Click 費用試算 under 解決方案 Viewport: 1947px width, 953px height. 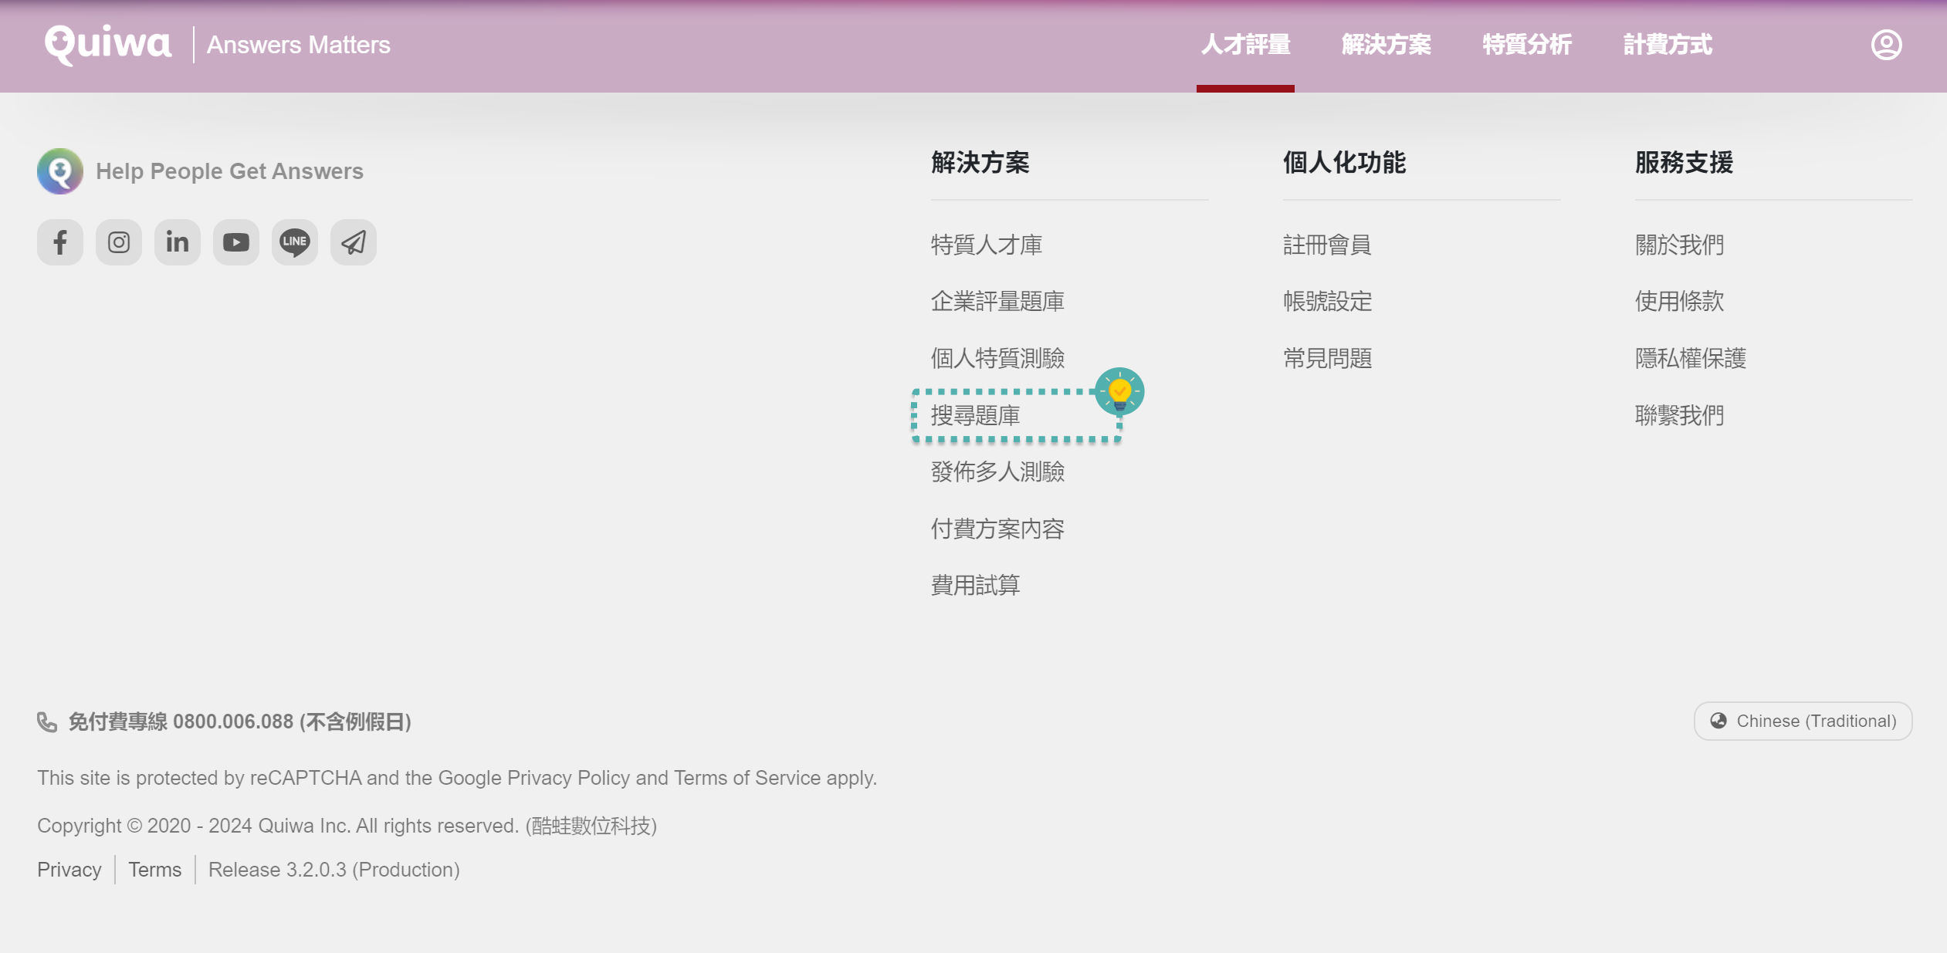pyautogui.click(x=974, y=585)
